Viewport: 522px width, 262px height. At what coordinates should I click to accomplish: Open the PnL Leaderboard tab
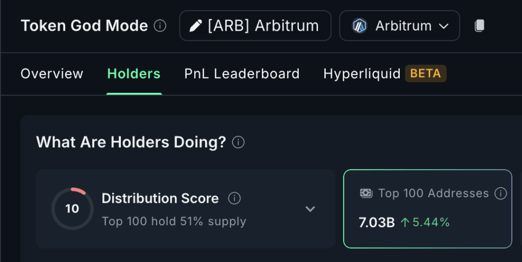click(x=242, y=73)
